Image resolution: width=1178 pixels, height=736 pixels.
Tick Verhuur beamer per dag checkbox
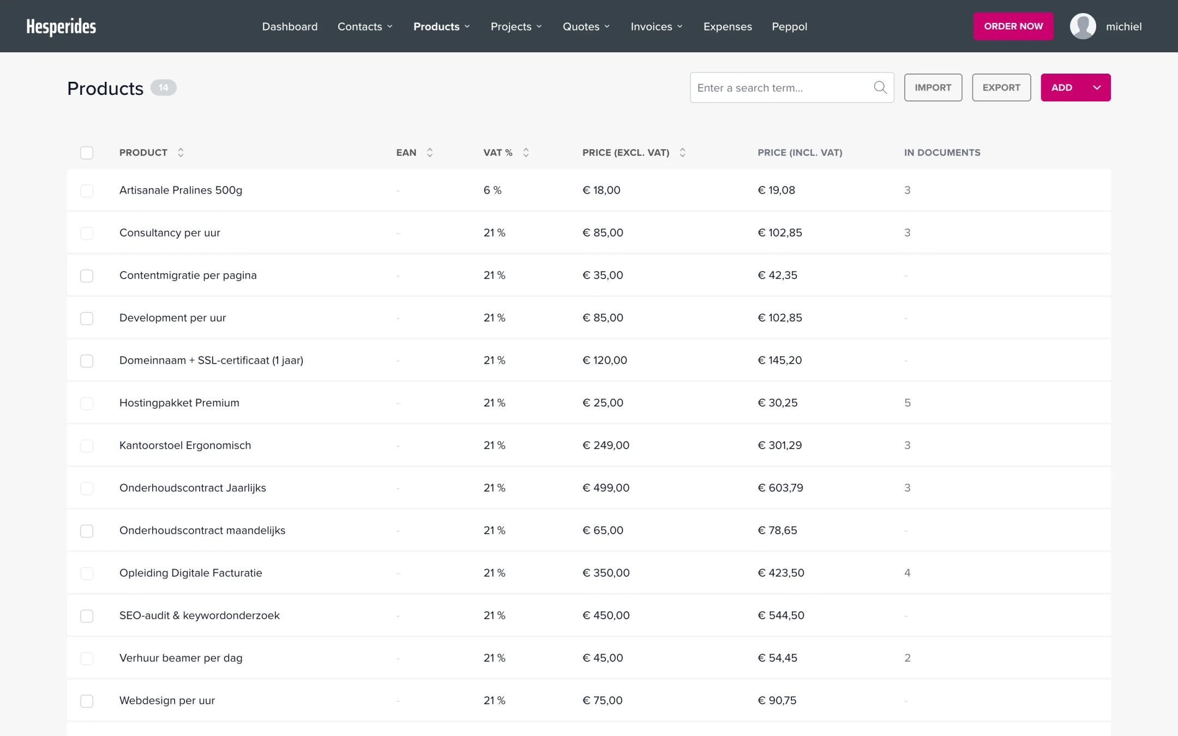[87, 658]
